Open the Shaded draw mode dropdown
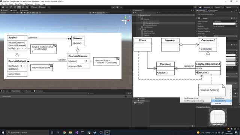The image size is (240, 135). [7, 13]
